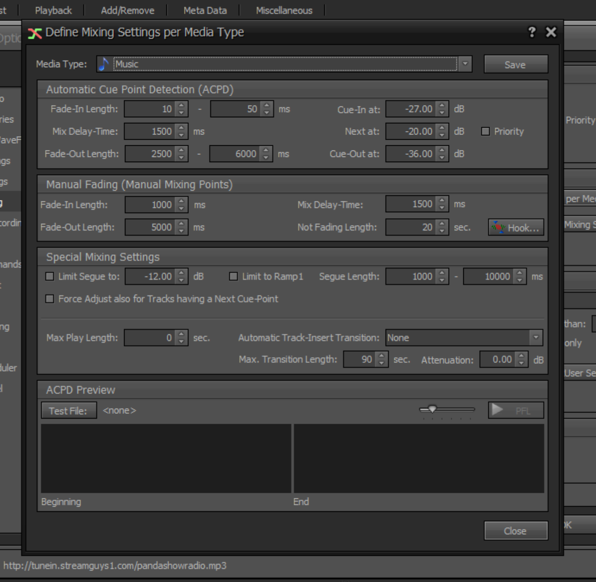
Task: Switch to the Add/Remove tab
Action: (128, 10)
